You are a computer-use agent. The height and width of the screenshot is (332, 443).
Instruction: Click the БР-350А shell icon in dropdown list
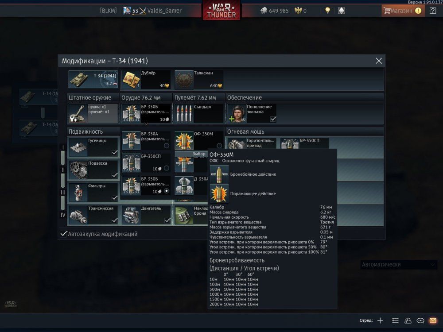click(x=131, y=140)
